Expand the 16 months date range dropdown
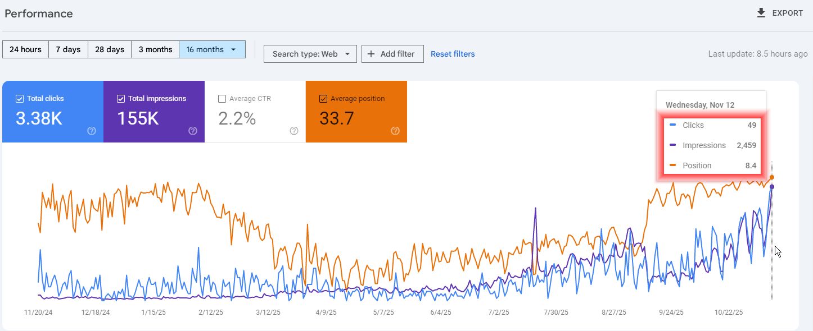 pyautogui.click(x=233, y=49)
